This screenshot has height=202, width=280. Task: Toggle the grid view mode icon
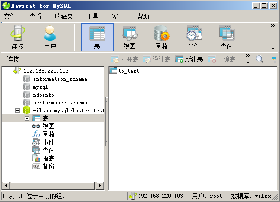[x=272, y=59]
